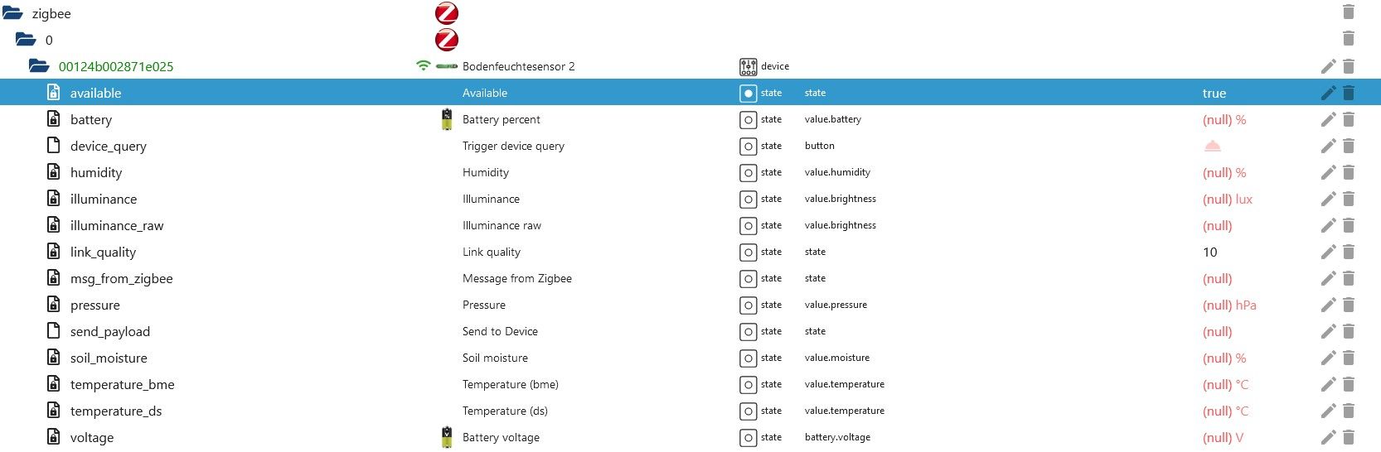Image resolution: width=1381 pixels, height=452 pixels.
Task: Select the illuminance_raw state row
Action: tap(117, 225)
